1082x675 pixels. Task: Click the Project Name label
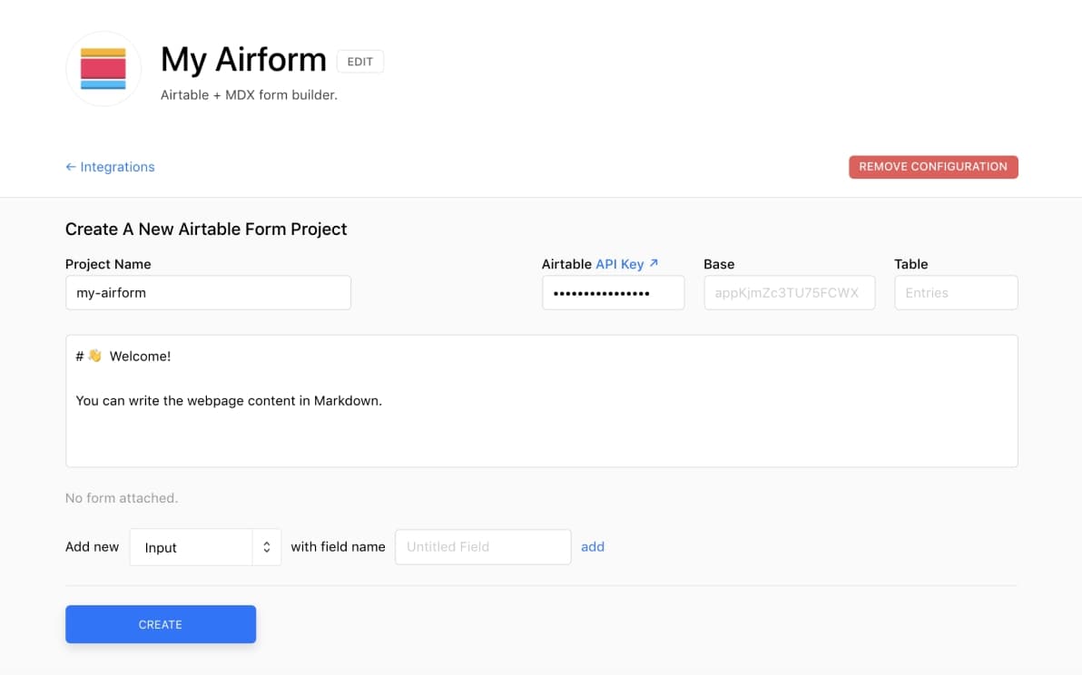(x=108, y=264)
